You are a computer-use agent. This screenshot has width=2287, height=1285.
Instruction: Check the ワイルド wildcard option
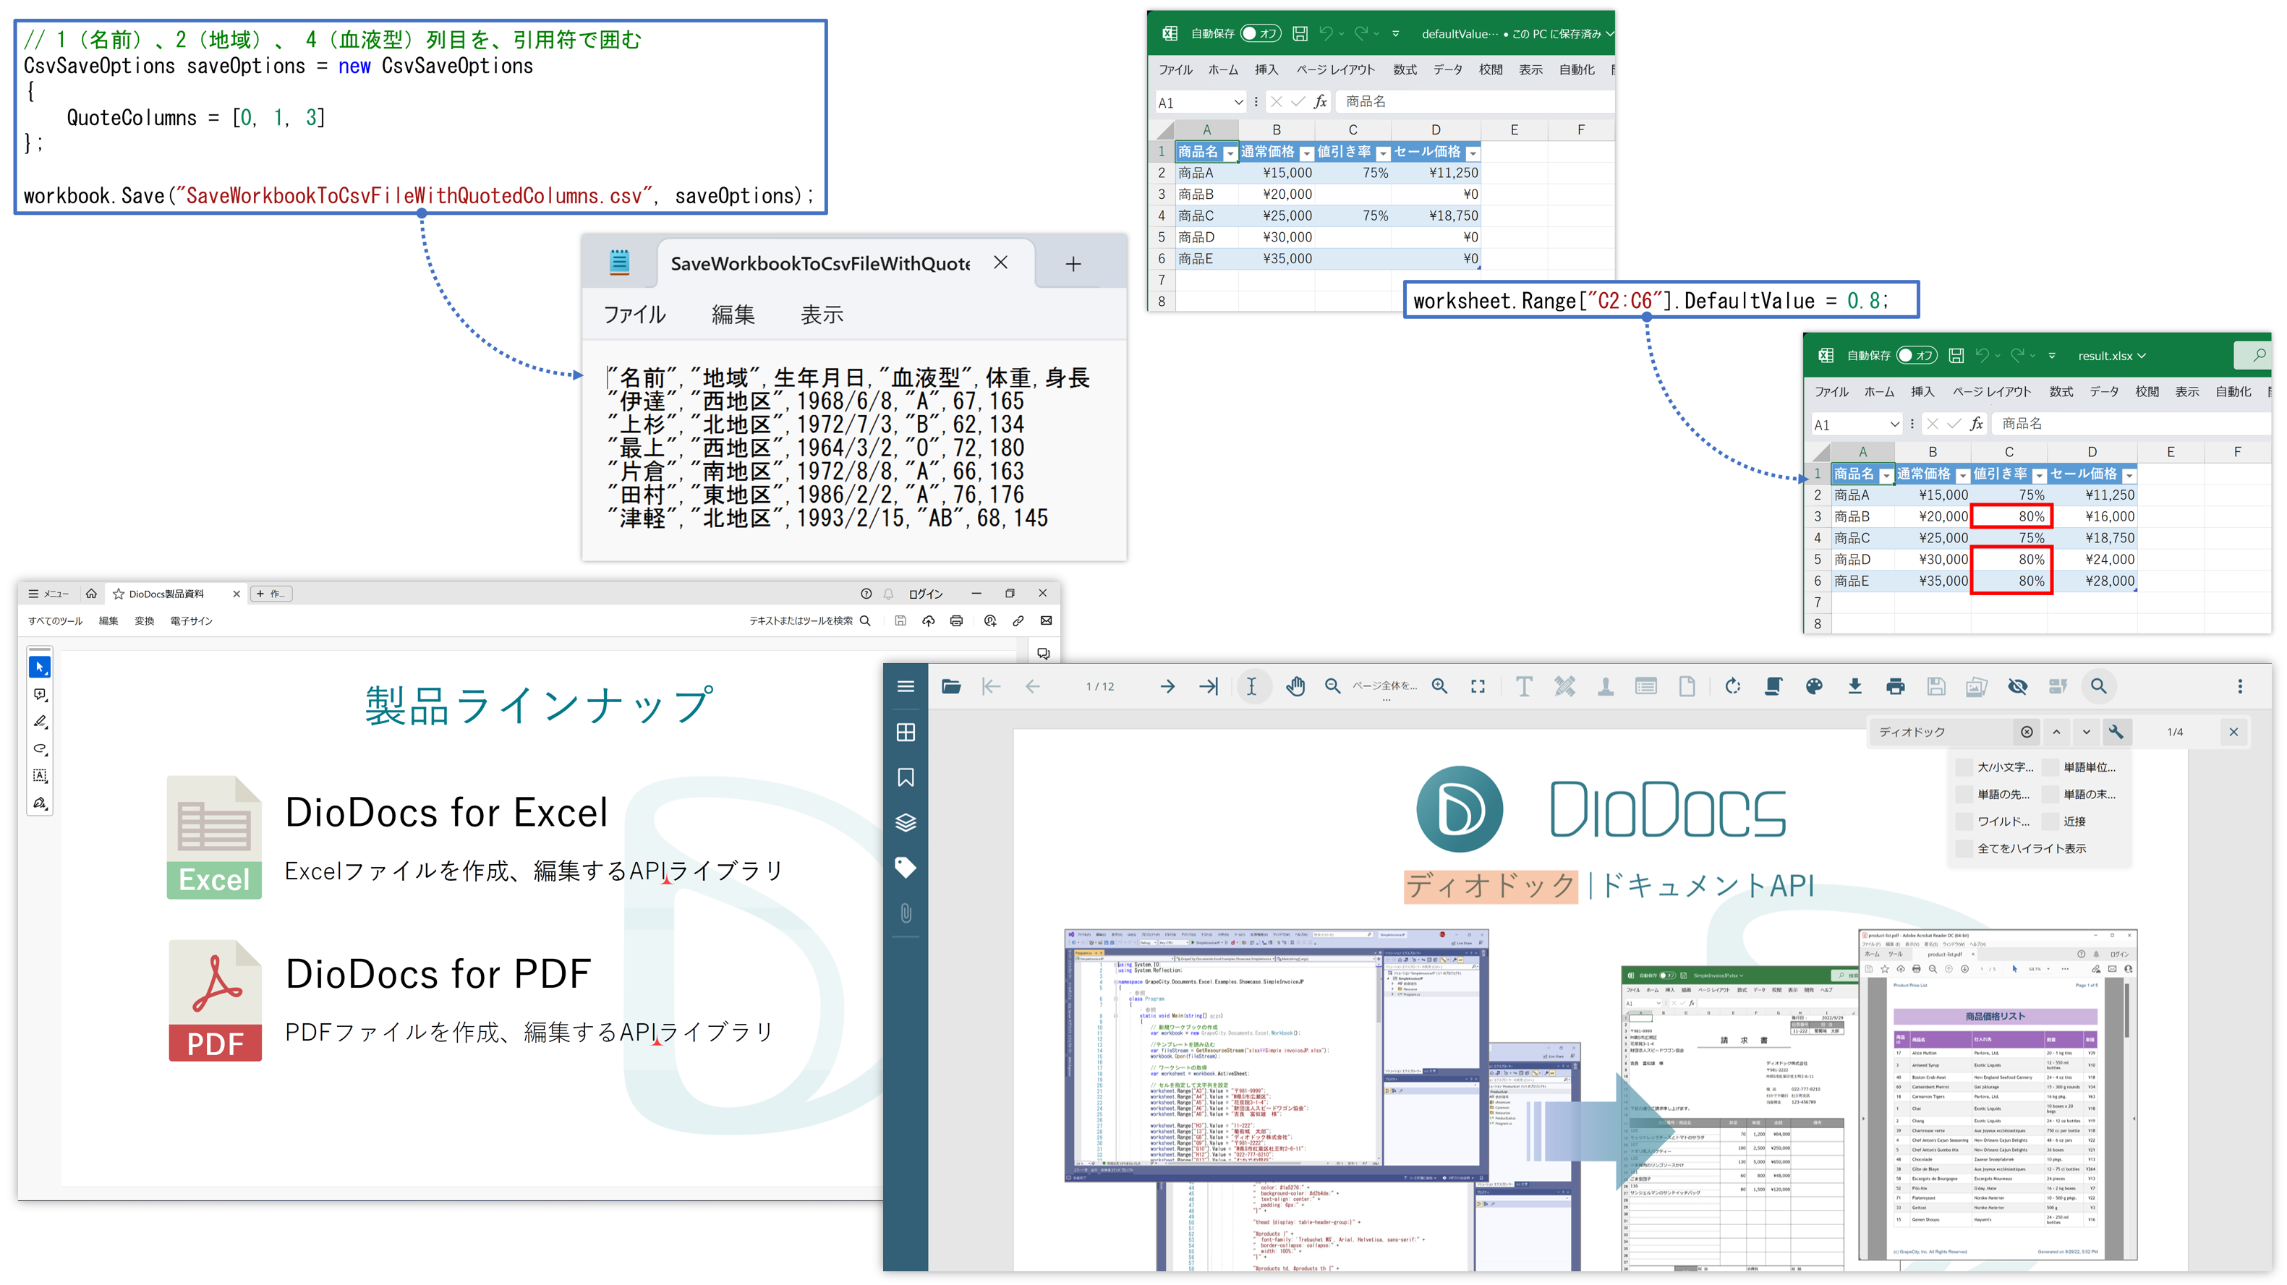pos(1964,821)
